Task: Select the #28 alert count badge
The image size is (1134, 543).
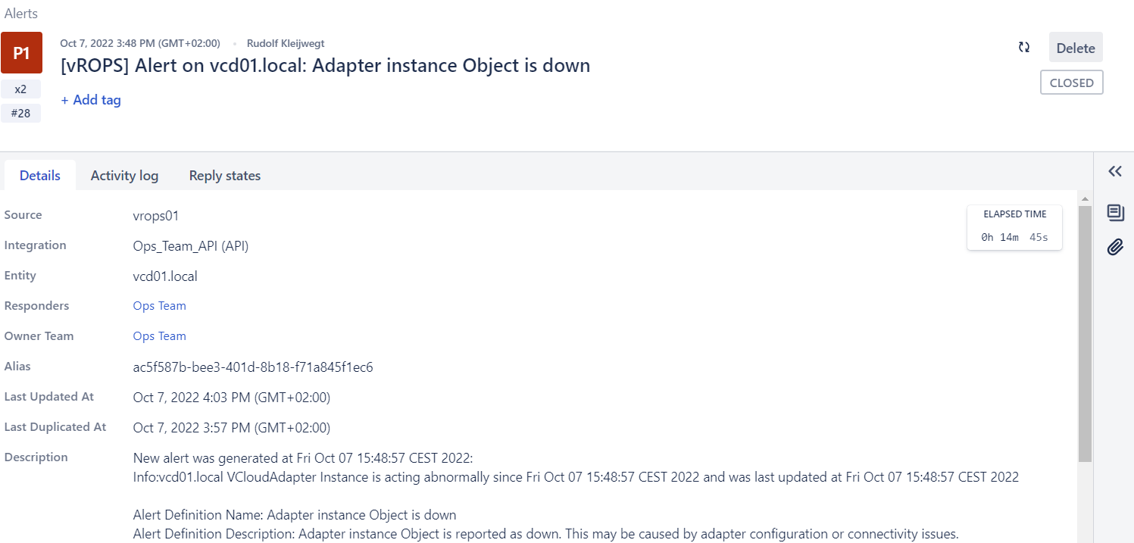Action: [x=20, y=113]
